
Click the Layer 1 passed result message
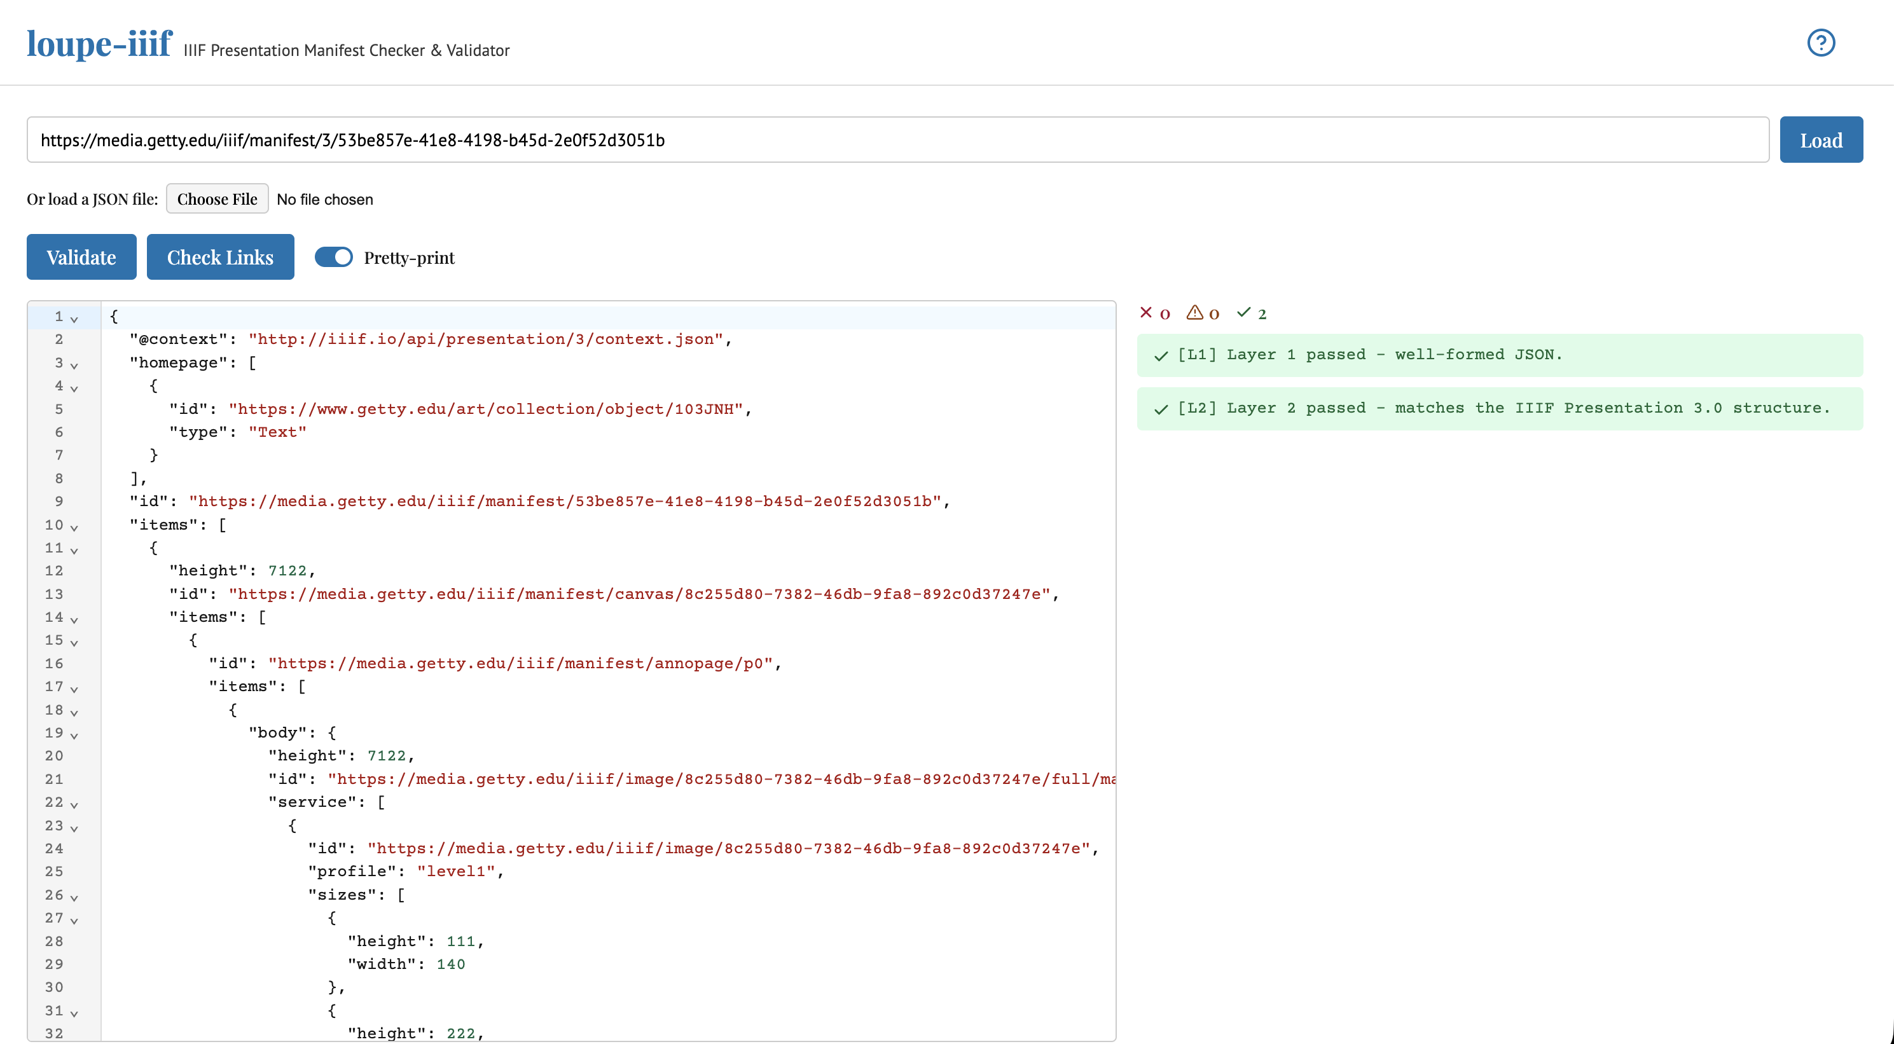(1499, 355)
